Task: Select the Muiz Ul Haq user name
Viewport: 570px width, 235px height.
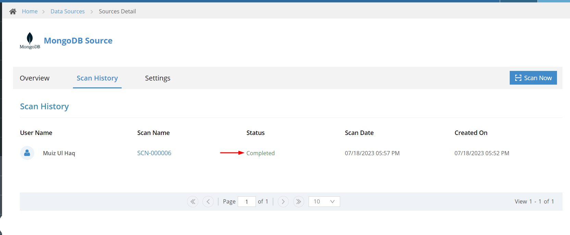Action: click(59, 153)
